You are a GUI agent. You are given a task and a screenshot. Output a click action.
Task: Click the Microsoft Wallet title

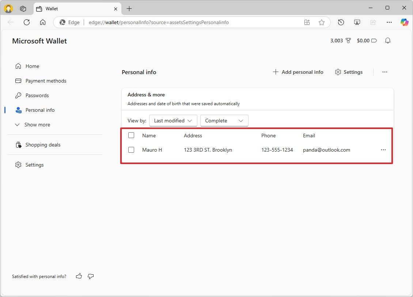[x=39, y=41]
